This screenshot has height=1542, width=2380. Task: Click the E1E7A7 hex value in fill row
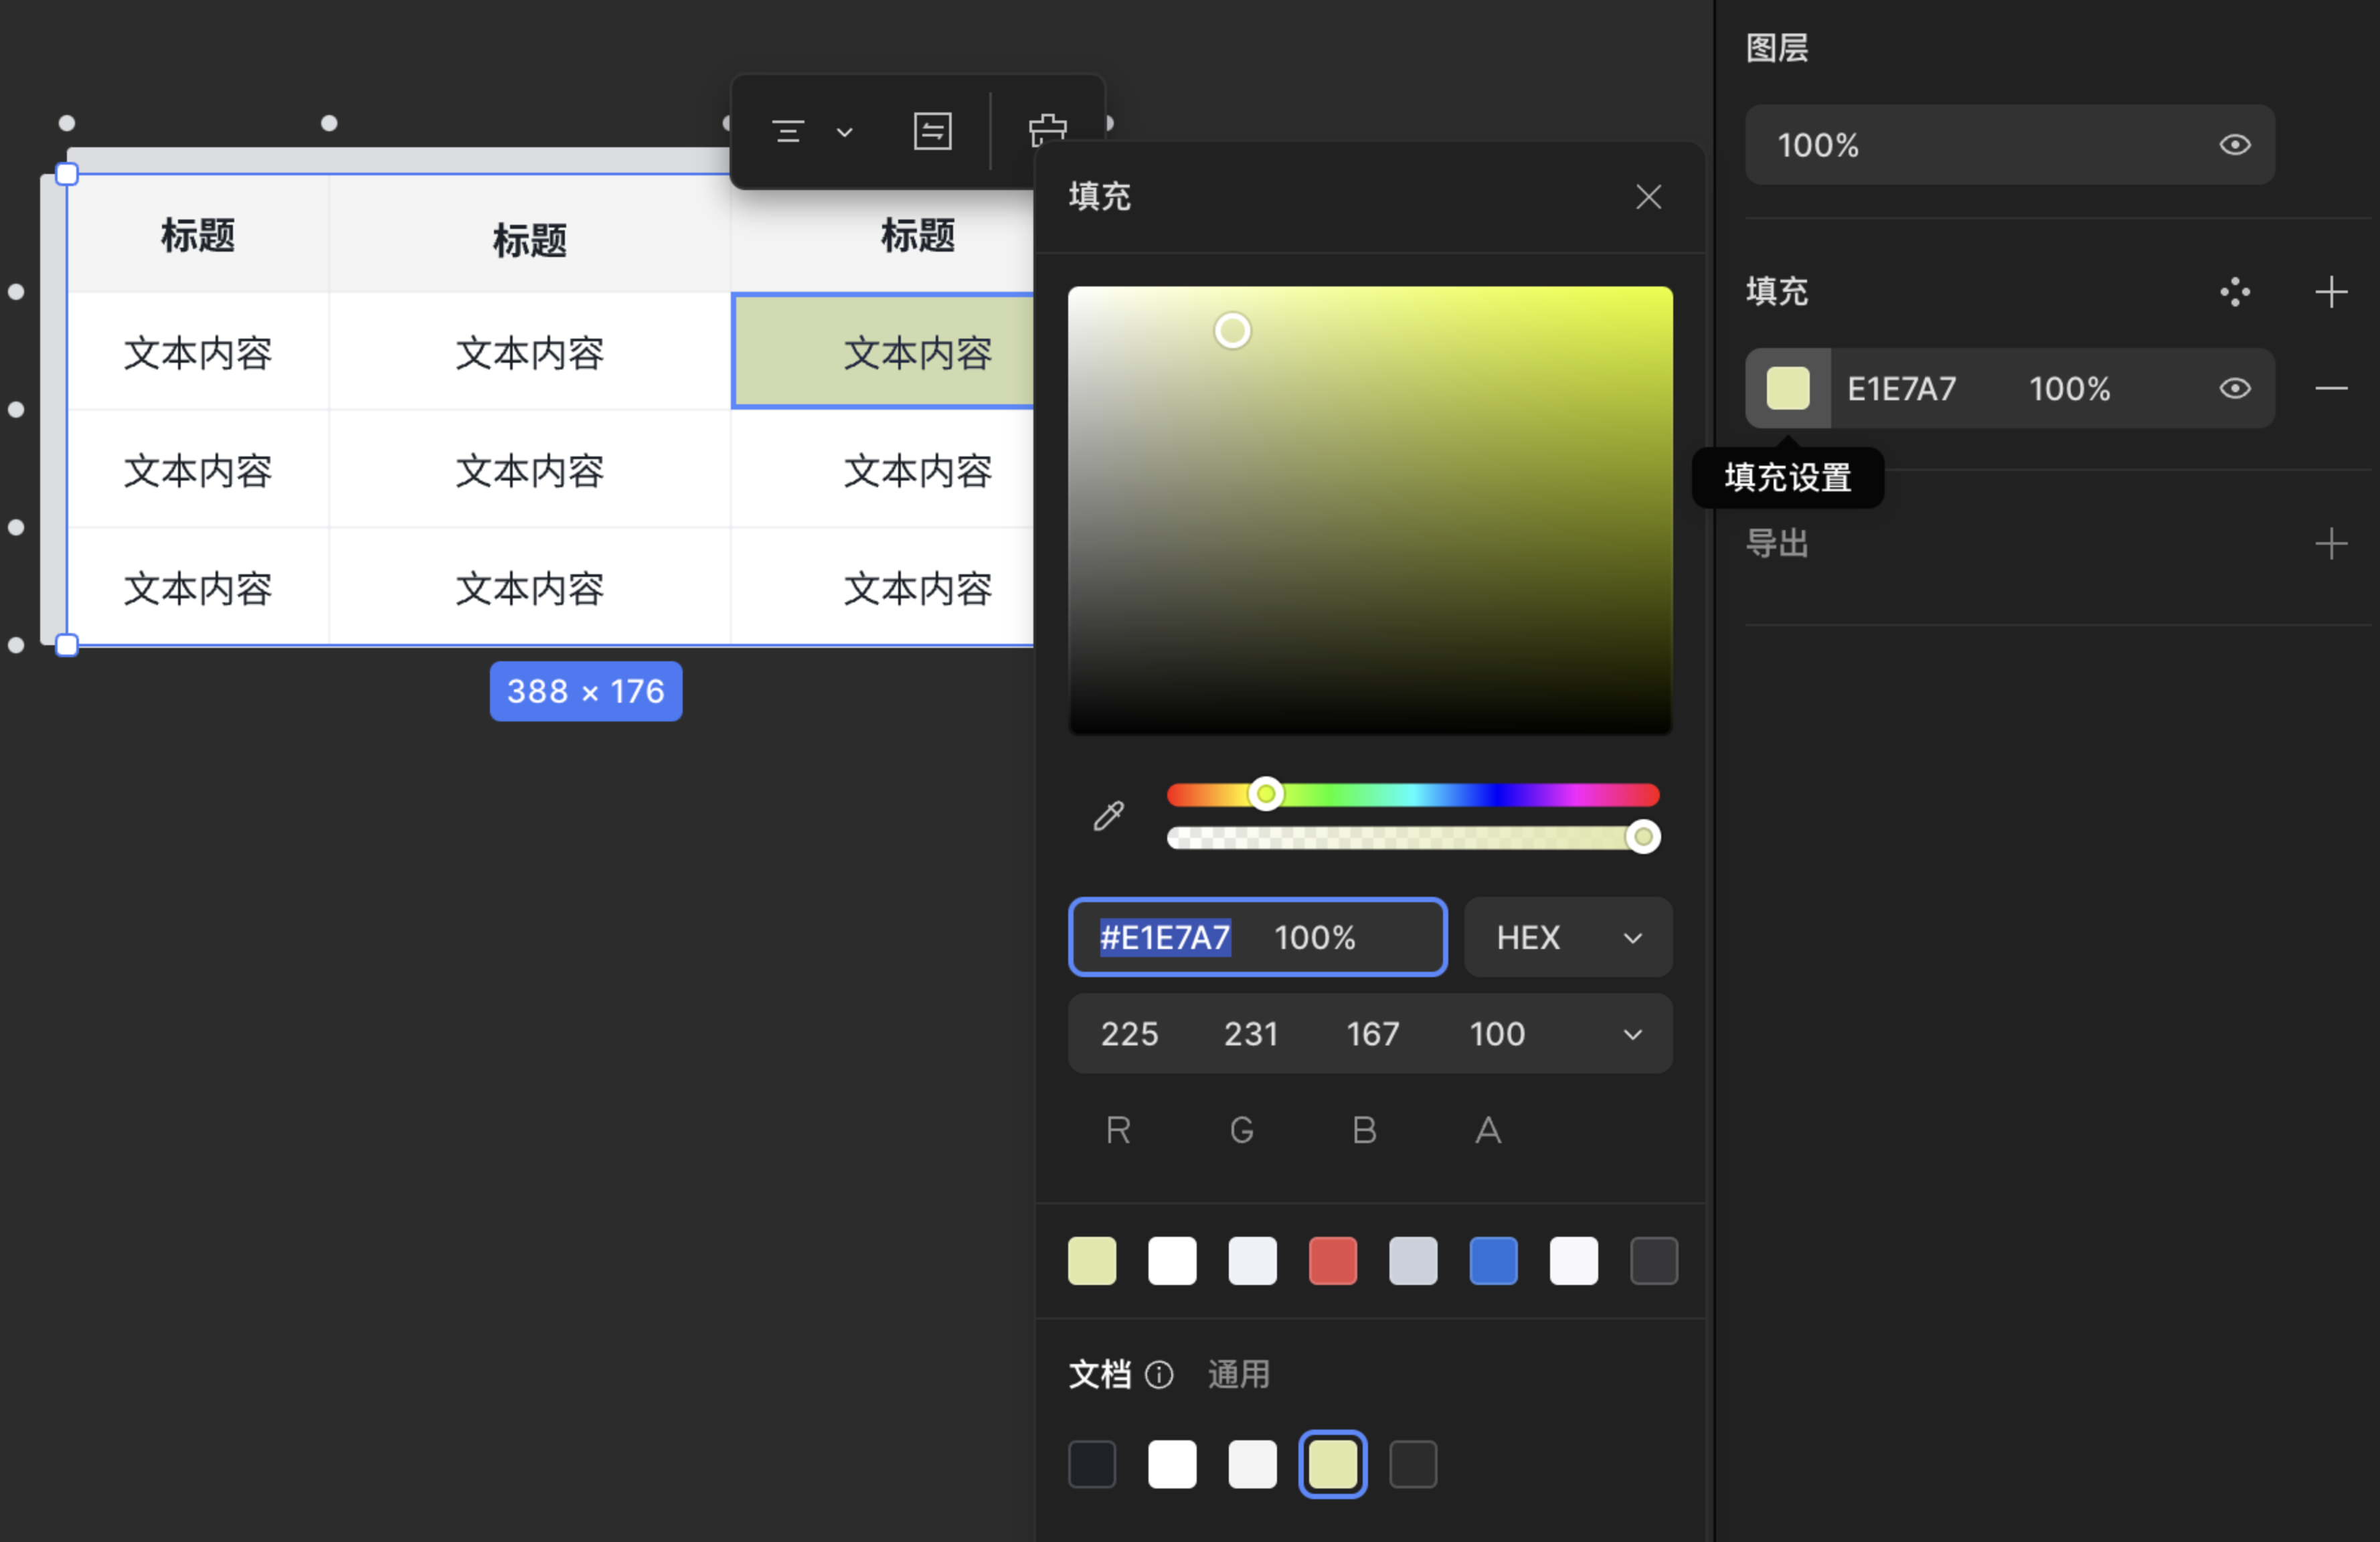(x=1901, y=388)
